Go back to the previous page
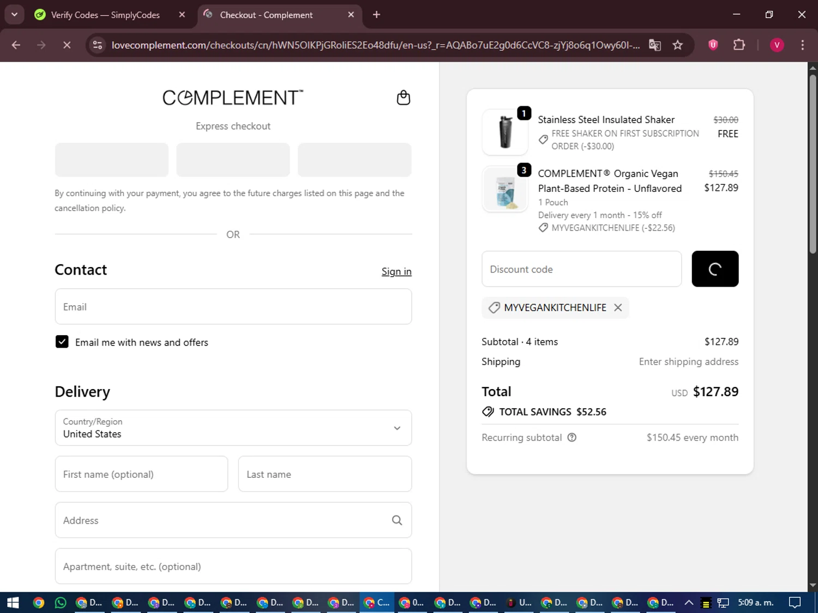This screenshot has width=818, height=613. click(x=16, y=45)
